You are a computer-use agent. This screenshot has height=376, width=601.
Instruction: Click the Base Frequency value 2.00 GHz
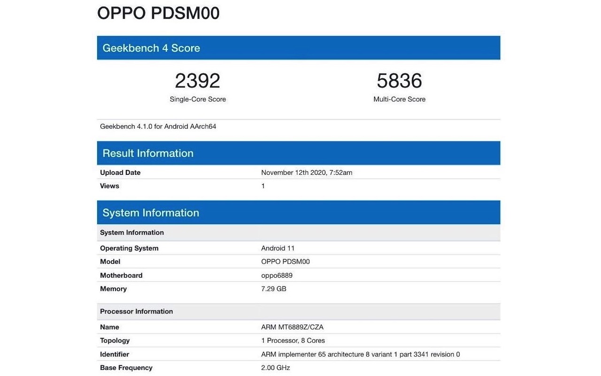coord(275,368)
